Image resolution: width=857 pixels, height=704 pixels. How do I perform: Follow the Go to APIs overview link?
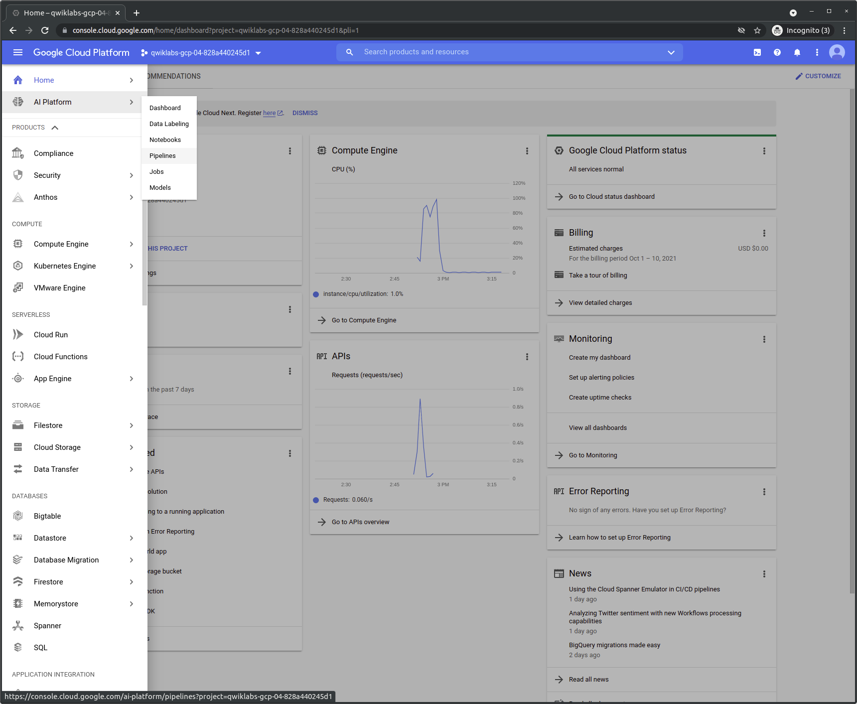360,522
